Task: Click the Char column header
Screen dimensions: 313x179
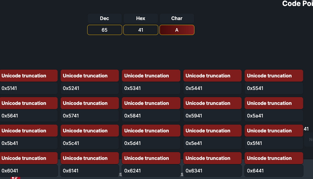Action: pyautogui.click(x=177, y=19)
